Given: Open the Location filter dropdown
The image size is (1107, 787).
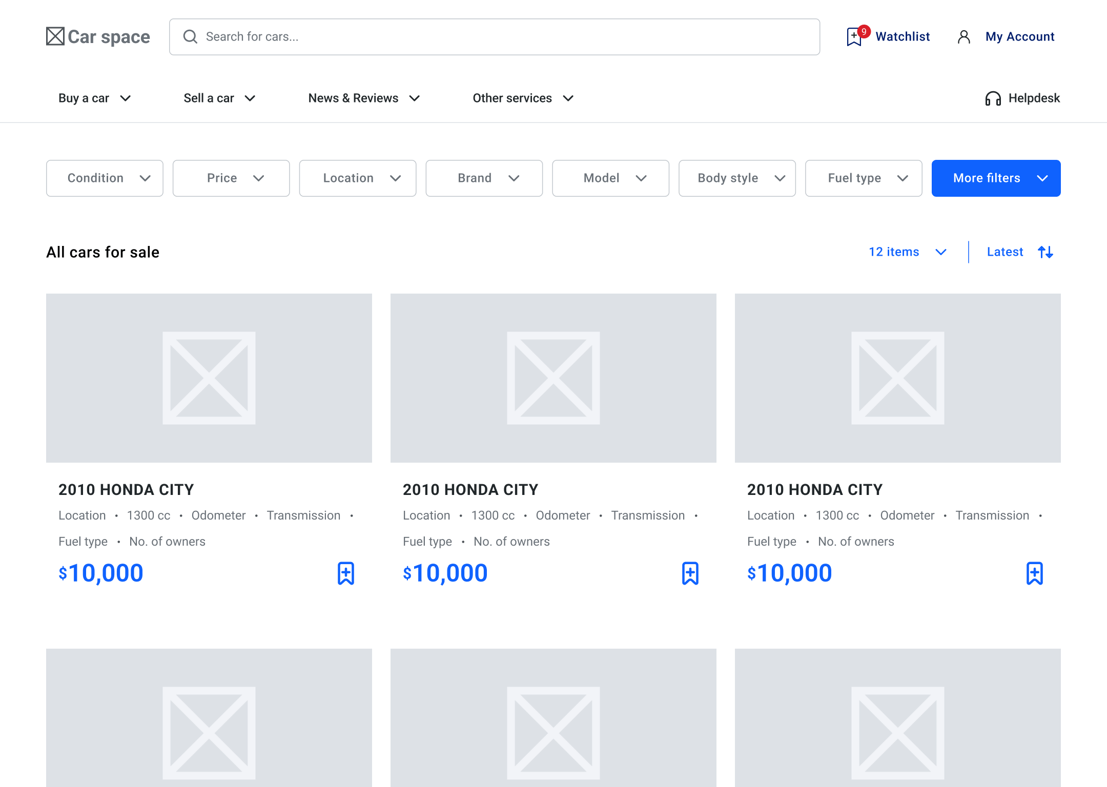Looking at the screenshot, I should (x=358, y=178).
